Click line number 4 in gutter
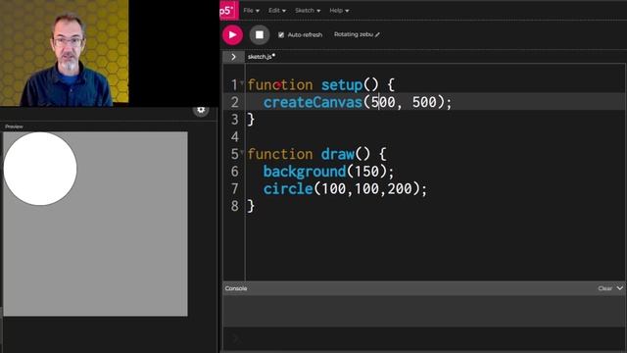 235,137
